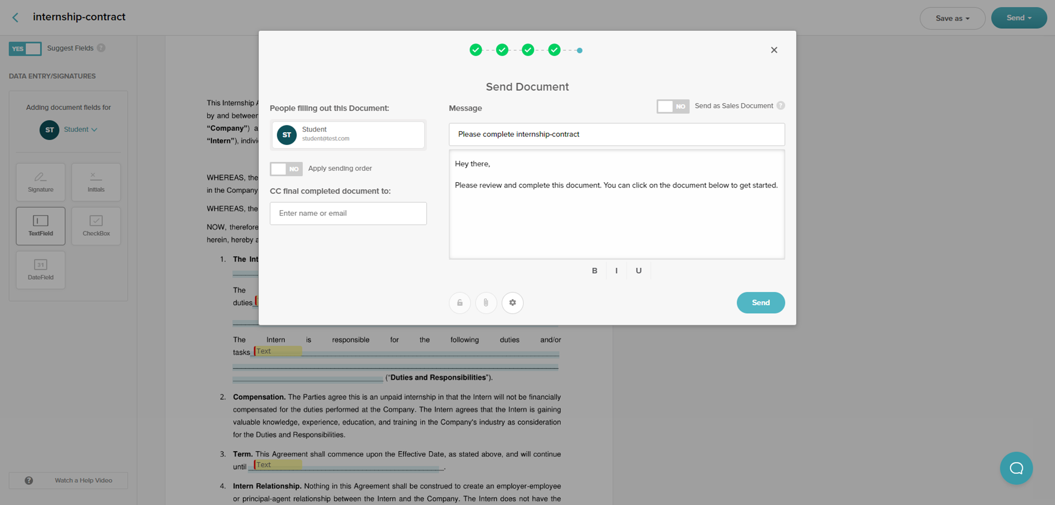Click Watch a Help Video

68,480
